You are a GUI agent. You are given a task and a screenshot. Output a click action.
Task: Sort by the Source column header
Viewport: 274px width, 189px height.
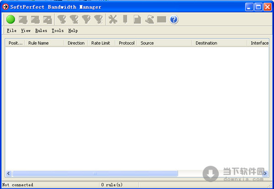pyautogui.click(x=164, y=43)
